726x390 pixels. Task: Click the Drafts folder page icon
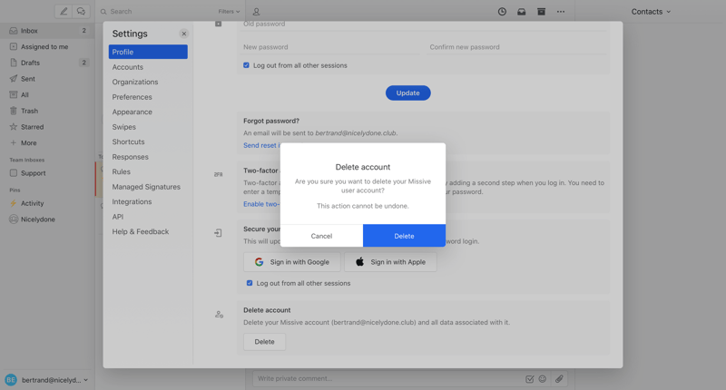pos(14,63)
